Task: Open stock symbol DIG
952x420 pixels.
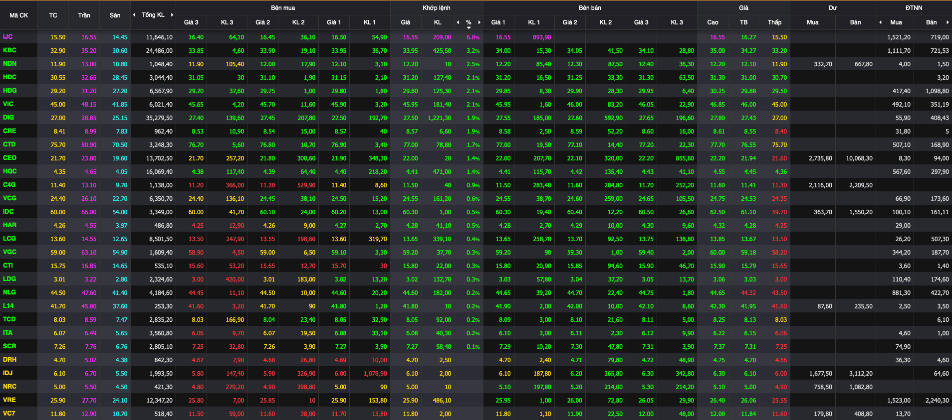Action: [x=8, y=118]
